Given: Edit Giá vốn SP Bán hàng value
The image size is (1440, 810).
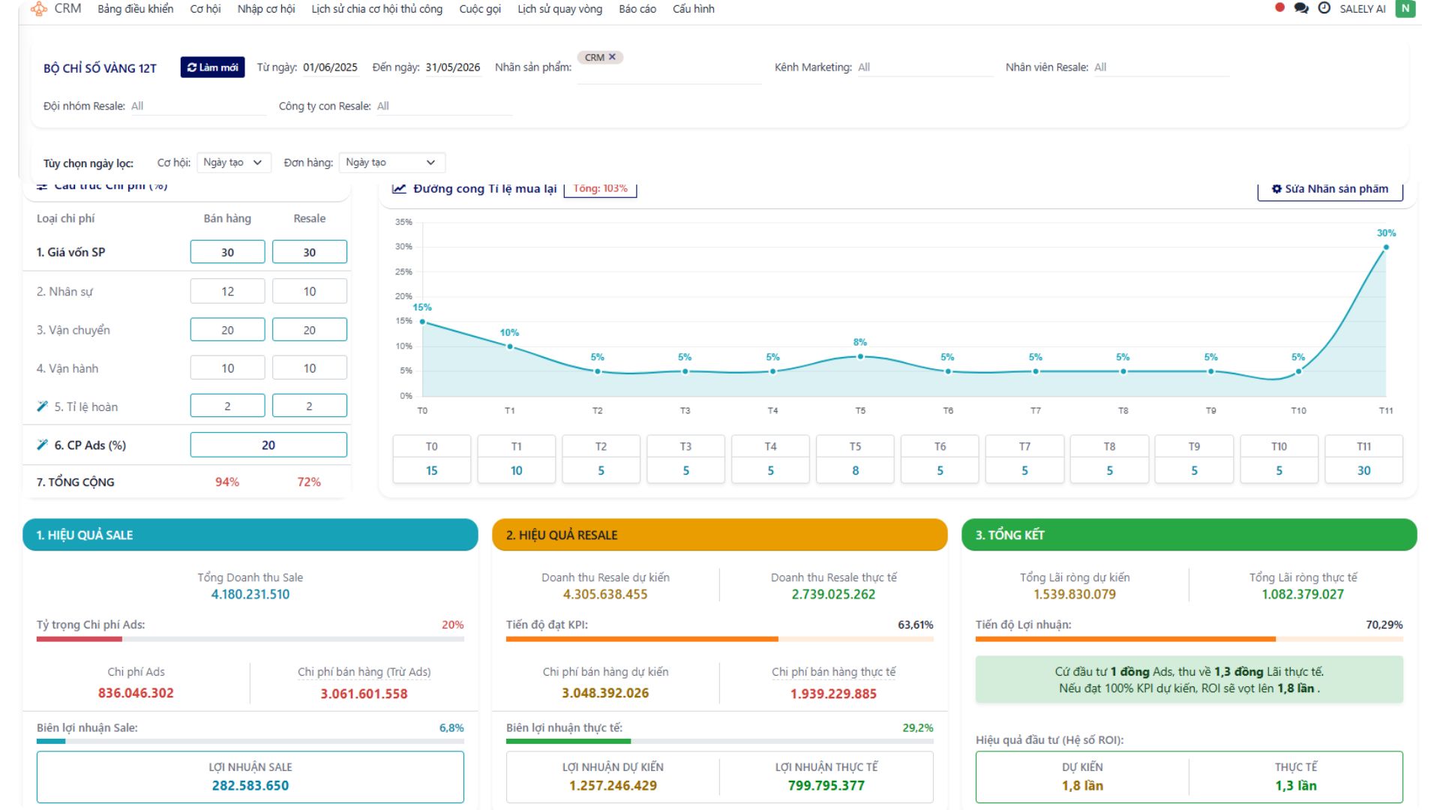Looking at the screenshot, I should point(227,252).
